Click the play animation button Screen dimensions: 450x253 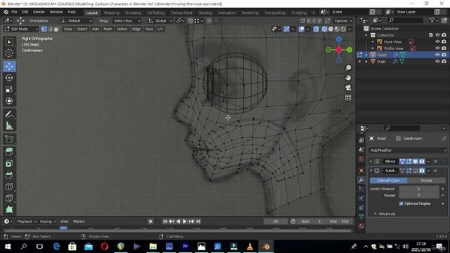pos(184,221)
